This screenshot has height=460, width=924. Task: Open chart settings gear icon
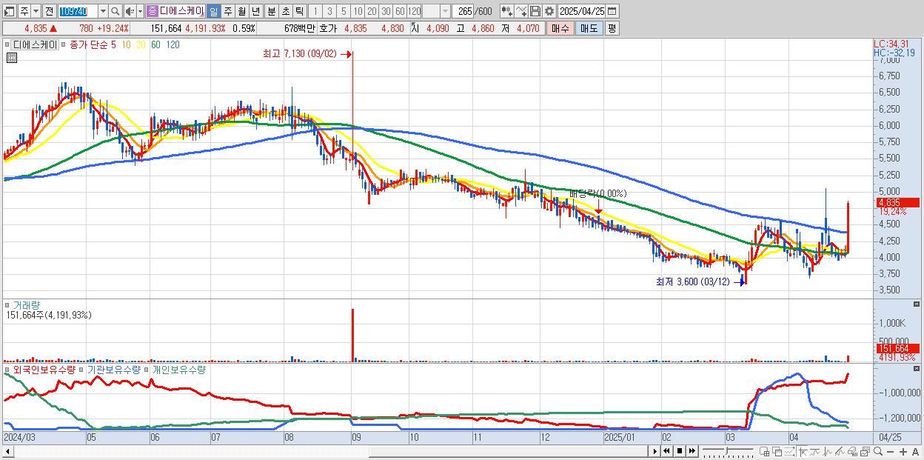[x=549, y=11]
